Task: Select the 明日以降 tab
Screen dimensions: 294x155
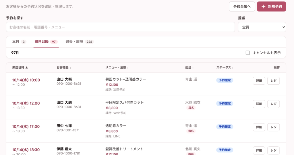Action: [46, 42]
